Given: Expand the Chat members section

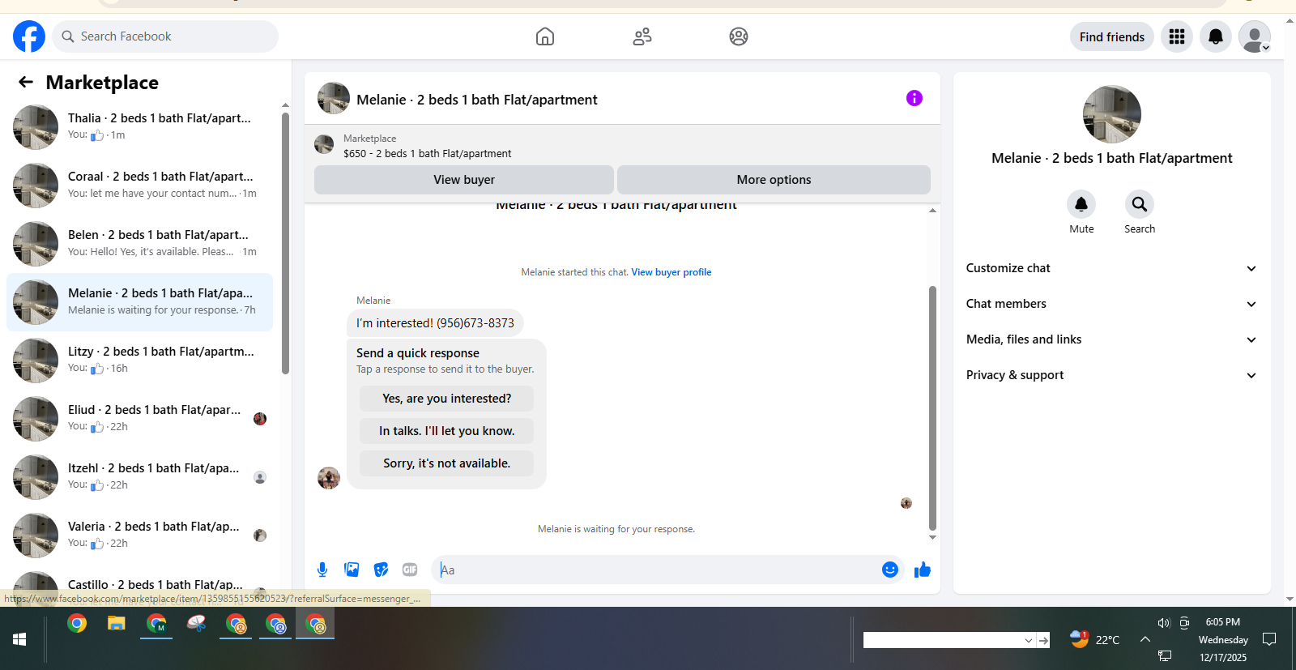Looking at the screenshot, I should point(1112,304).
